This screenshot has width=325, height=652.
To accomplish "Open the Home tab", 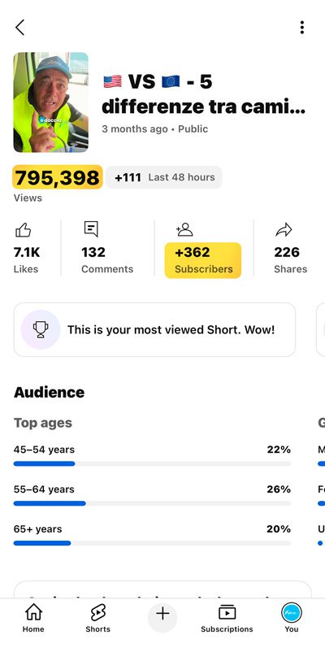I will 33,619.
